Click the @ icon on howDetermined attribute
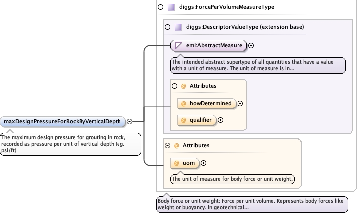 [183, 103]
